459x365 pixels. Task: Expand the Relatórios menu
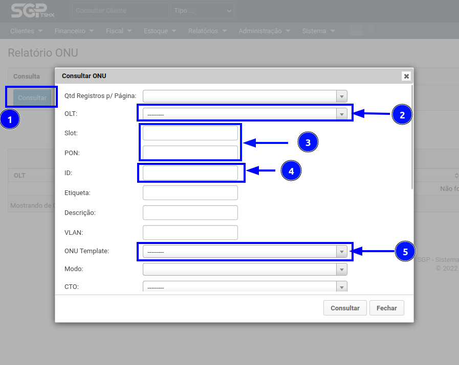click(207, 31)
